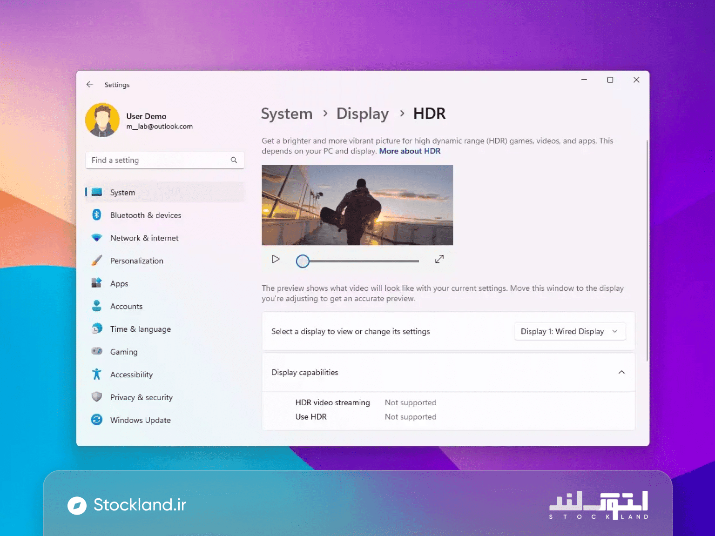Screen dimensions: 715x536
Task: Click the vertical scrollbar of the settings page
Action: (647, 250)
